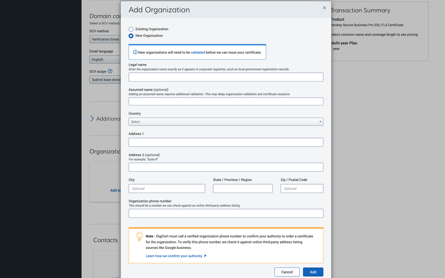The image size is (445, 278).
Task: Click the validated link in the notice
Action: tap(198, 52)
